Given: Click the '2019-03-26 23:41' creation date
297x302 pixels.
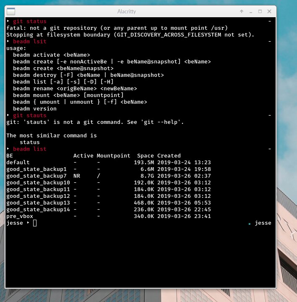Looking at the screenshot, I should tap(184, 216).
